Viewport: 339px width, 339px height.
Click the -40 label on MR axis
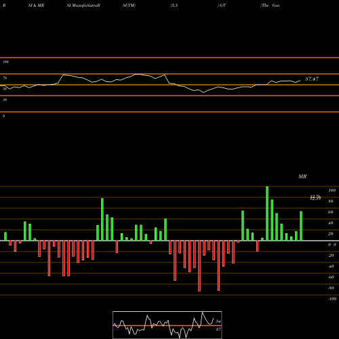pyautogui.click(x=331, y=266)
